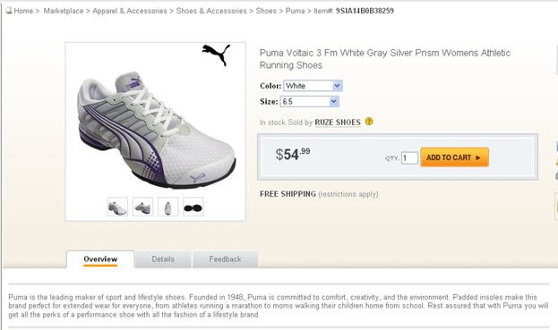Image resolution: width=558 pixels, height=330 pixels.
Task: Click the Color dropdown arrow button
Action: click(338, 86)
